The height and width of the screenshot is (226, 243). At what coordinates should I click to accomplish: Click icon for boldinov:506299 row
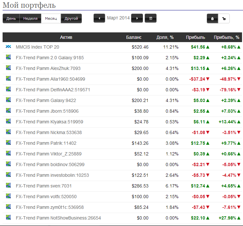[x=8, y=164]
